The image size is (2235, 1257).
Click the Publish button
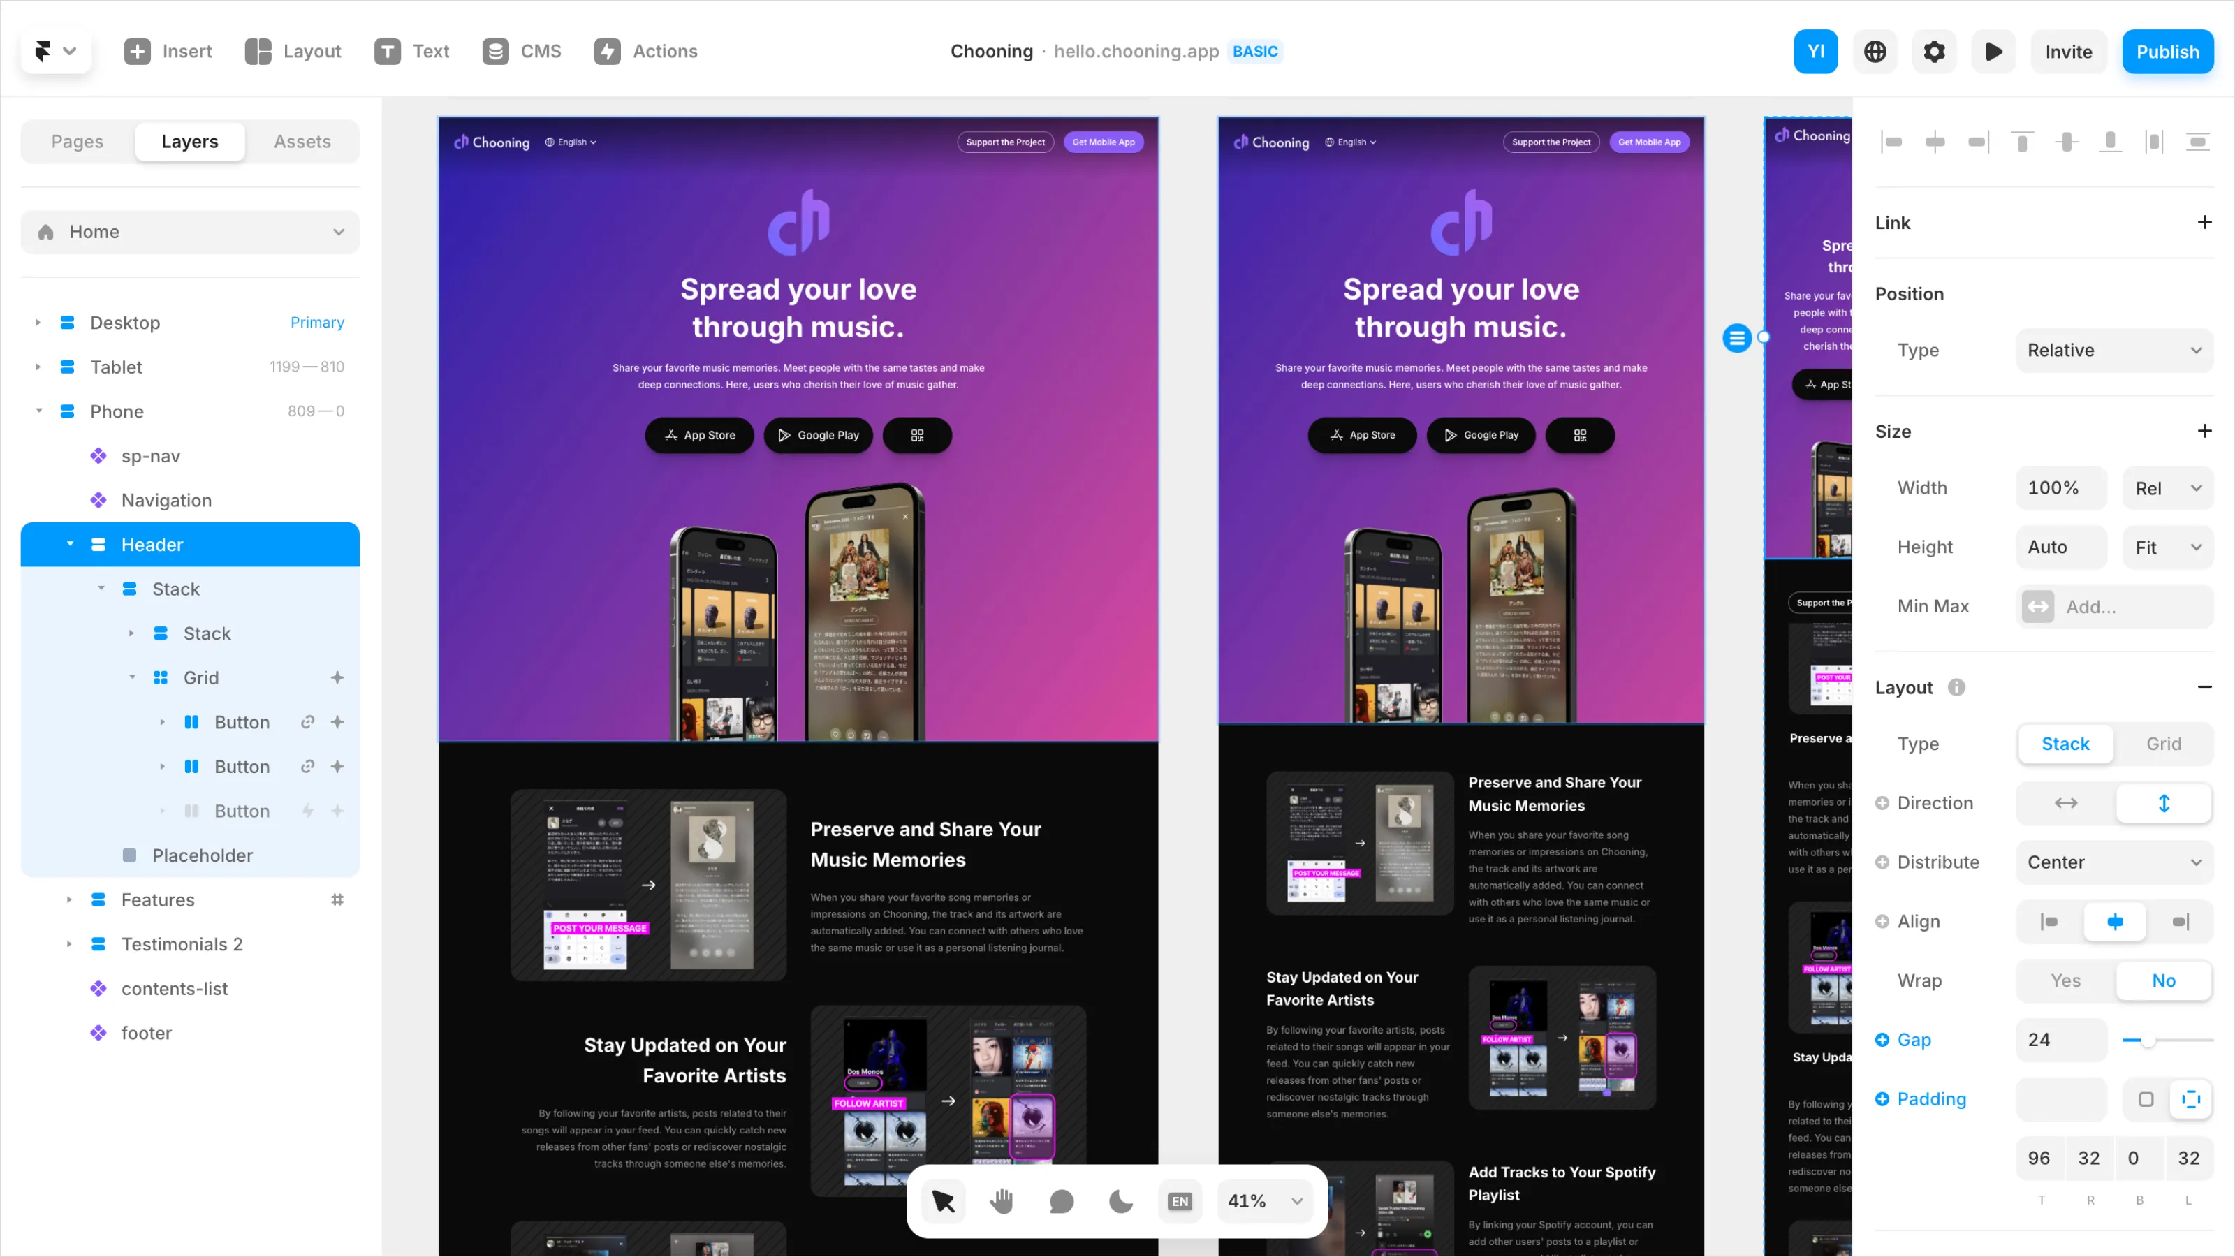[2166, 51]
